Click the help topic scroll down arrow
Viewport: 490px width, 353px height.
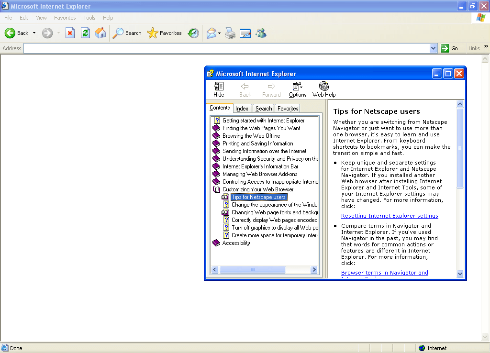[460, 274]
